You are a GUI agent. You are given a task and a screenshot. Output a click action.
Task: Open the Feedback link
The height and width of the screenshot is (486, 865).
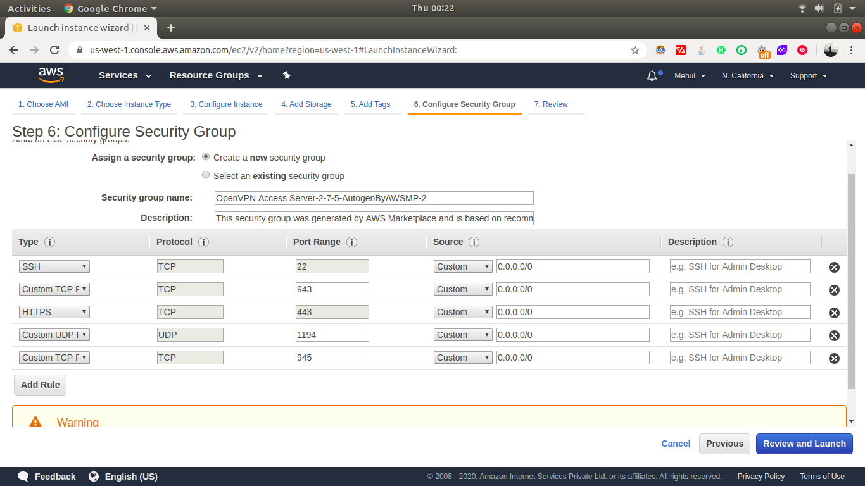coord(47,477)
